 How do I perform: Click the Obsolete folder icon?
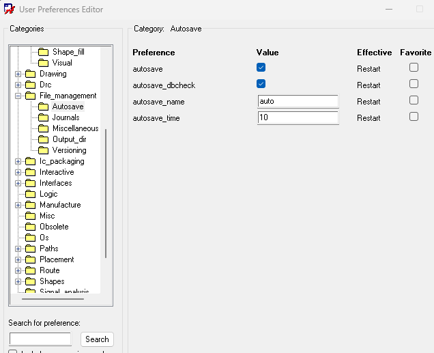pyautogui.click(x=31, y=227)
